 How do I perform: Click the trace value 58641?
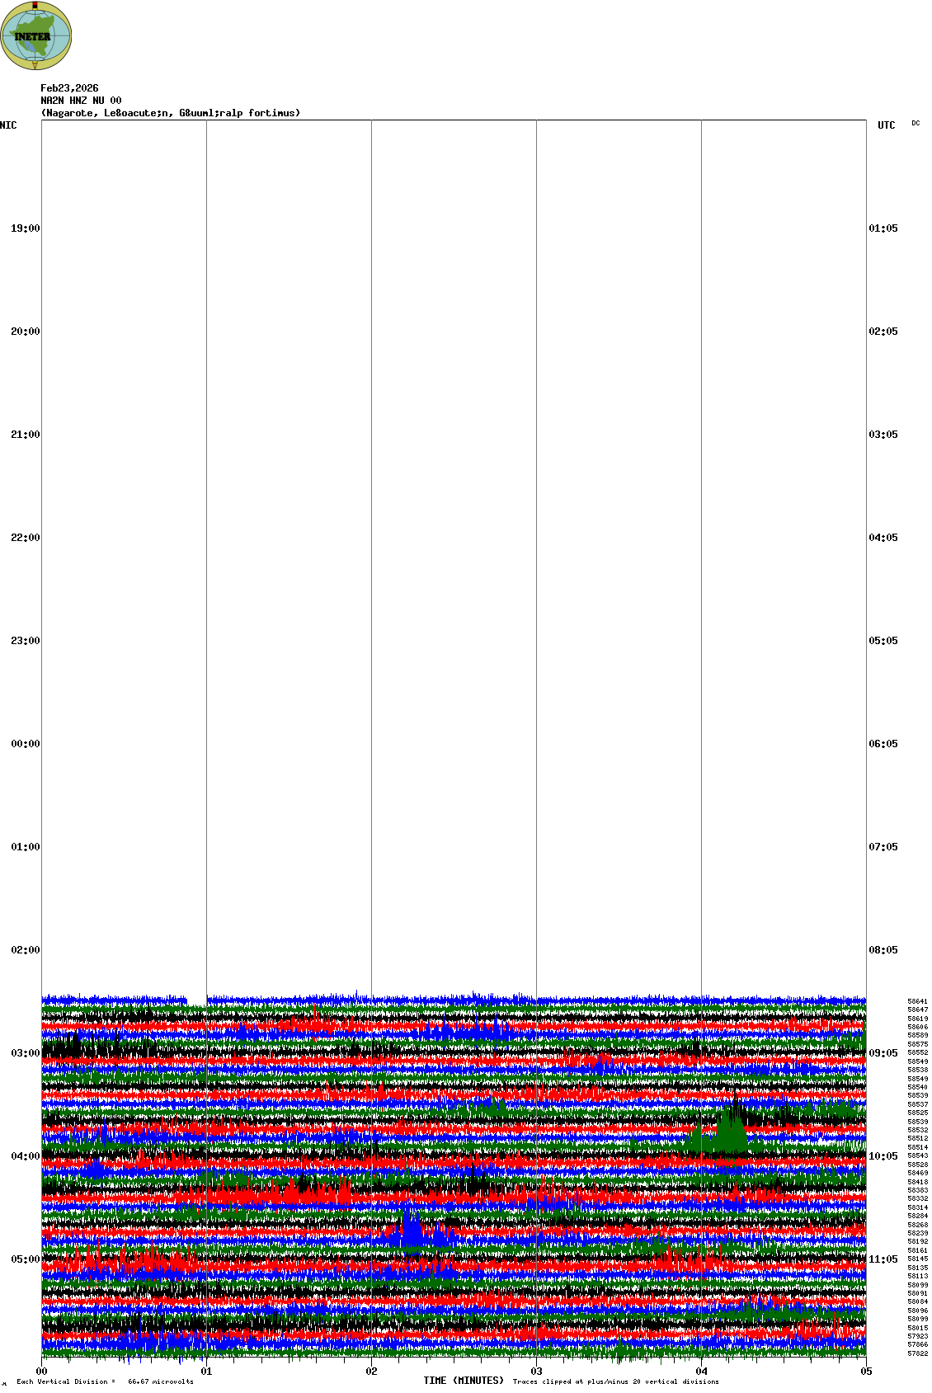click(917, 1001)
